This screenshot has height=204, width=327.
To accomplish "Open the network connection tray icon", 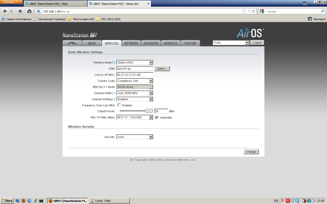I will (x=309, y=201).
